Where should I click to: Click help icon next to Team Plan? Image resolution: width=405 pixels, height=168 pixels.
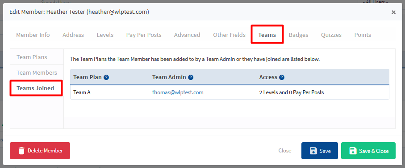106,77
